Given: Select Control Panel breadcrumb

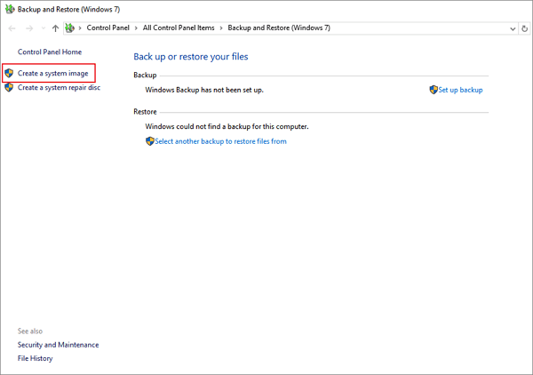Looking at the screenshot, I should click(x=107, y=28).
